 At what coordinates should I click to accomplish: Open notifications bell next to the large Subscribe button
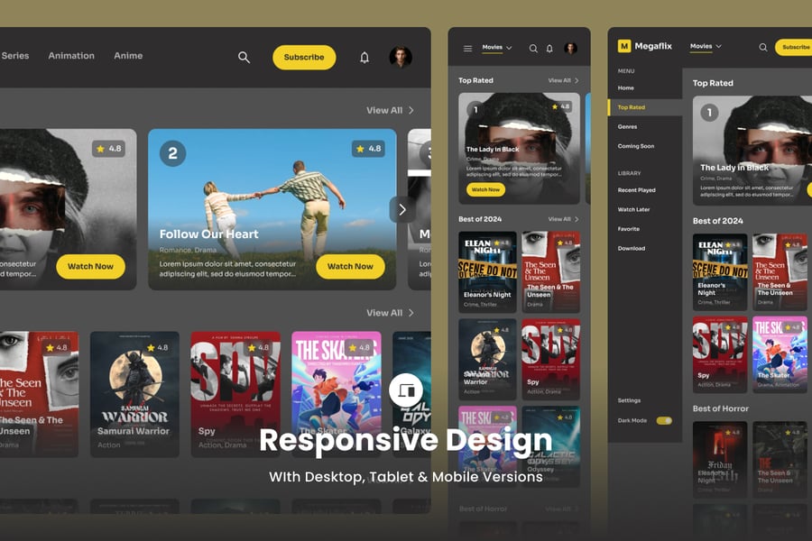[364, 57]
